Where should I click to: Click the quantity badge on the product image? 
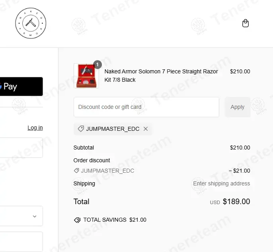[97, 65]
